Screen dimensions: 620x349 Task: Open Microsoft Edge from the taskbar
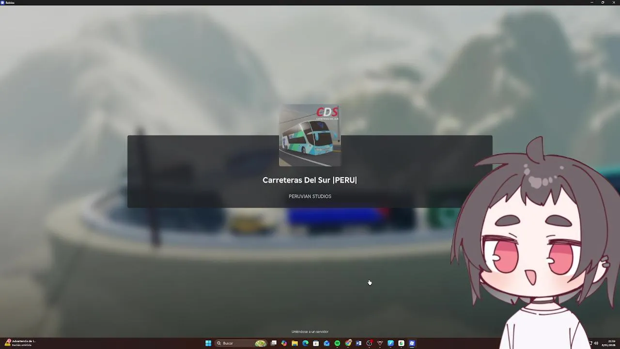(x=305, y=343)
